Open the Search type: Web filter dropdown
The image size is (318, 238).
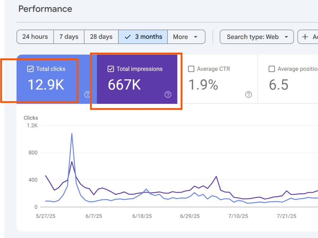(257, 37)
